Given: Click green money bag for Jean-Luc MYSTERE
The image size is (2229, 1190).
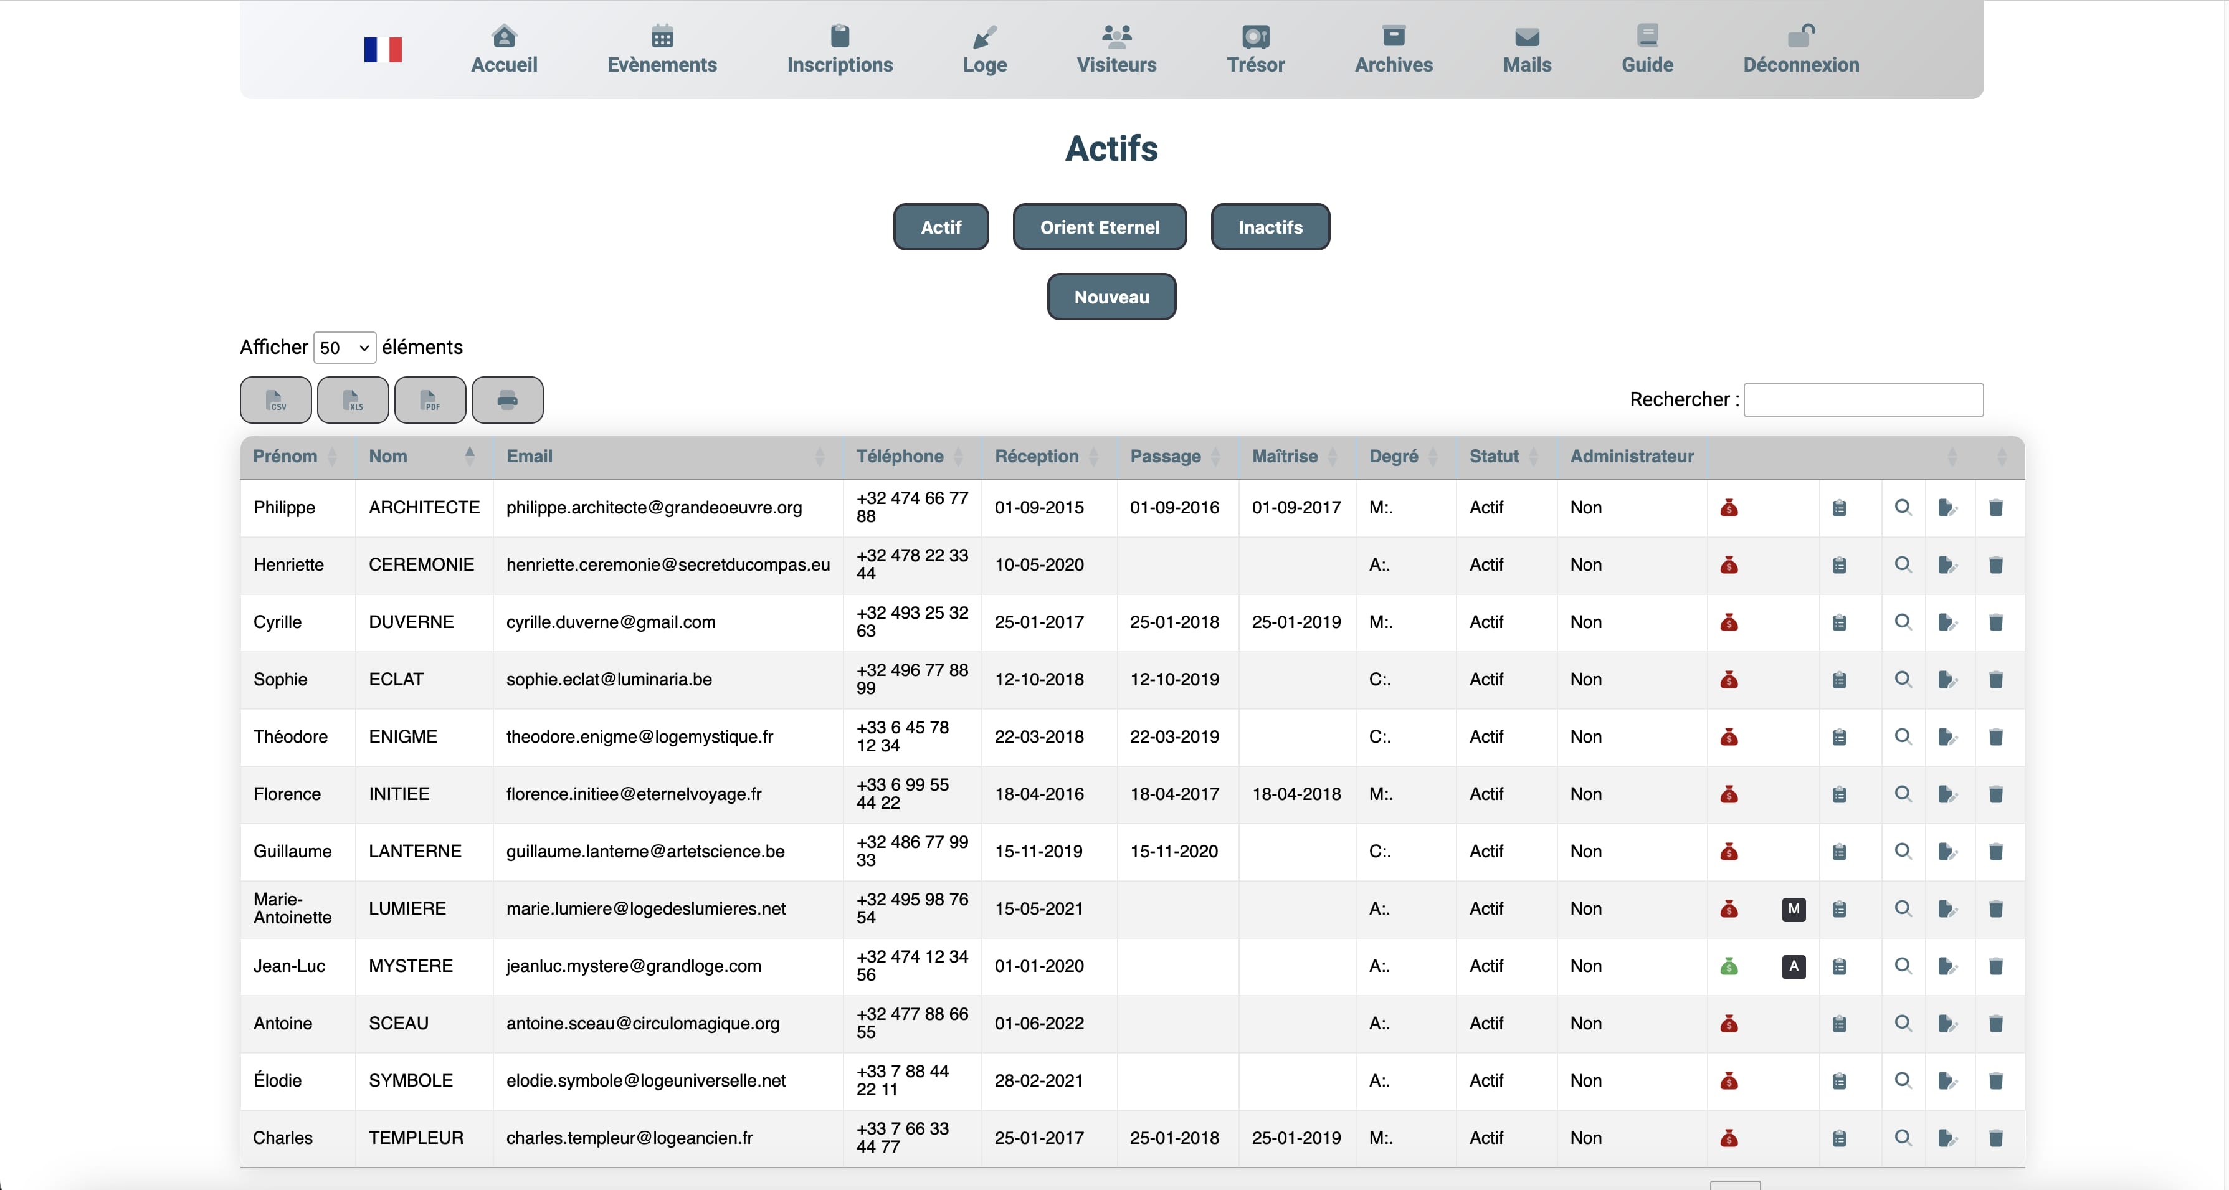Looking at the screenshot, I should (x=1729, y=966).
